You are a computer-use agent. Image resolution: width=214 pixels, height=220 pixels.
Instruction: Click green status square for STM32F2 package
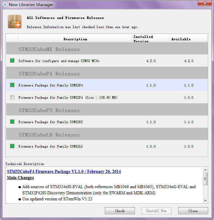[12, 122]
